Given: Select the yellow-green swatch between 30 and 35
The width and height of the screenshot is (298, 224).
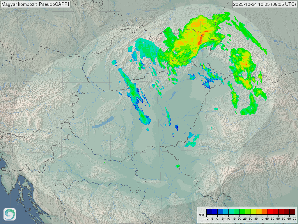Looking at the screenshot, I should coord(253,212).
